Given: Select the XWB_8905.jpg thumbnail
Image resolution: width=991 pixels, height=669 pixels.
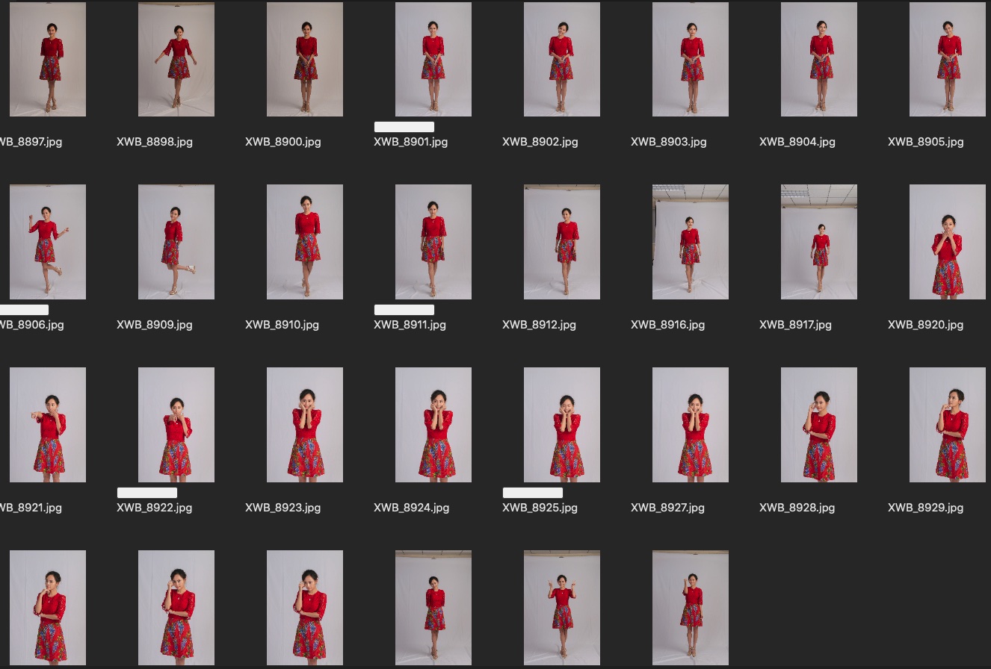Looking at the screenshot, I should point(948,60).
